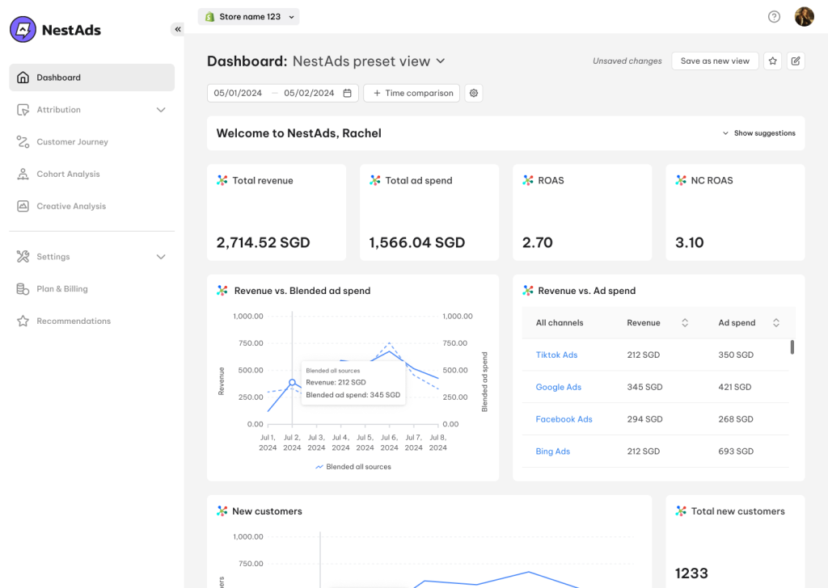Toggle Blended all sources legend series
The height and width of the screenshot is (588, 828).
click(x=353, y=467)
